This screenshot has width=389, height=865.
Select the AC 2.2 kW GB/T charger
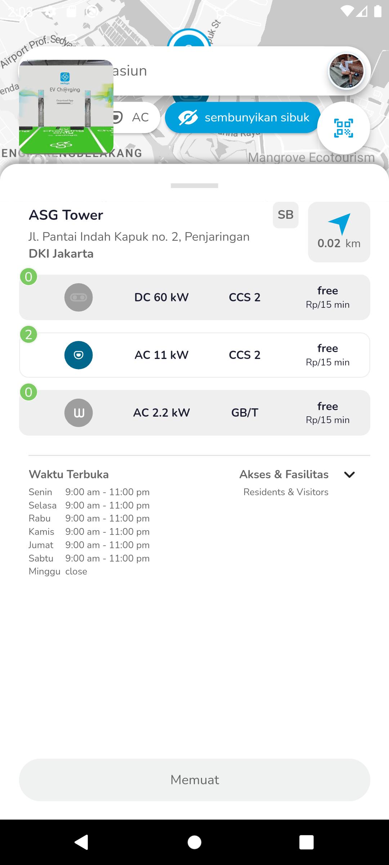point(216,413)
